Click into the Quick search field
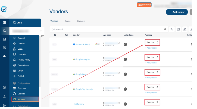This screenshot has width=197, height=109. (x=106, y=29)
